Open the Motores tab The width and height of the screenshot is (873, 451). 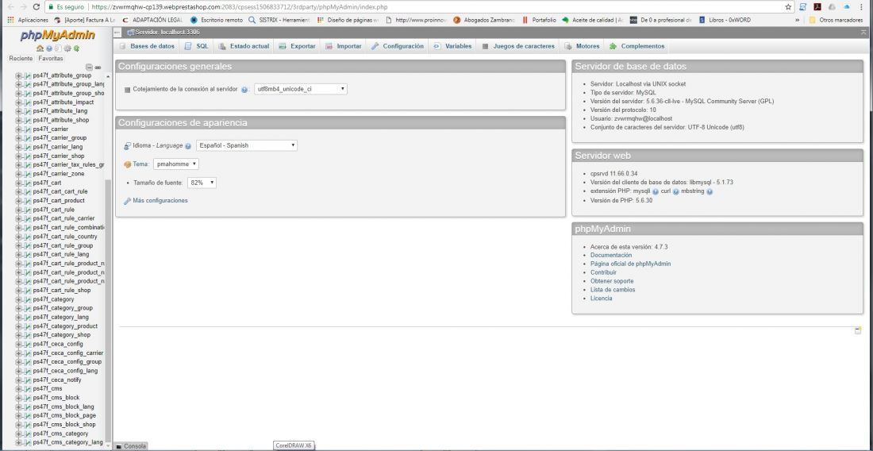[x=582, y=46]
